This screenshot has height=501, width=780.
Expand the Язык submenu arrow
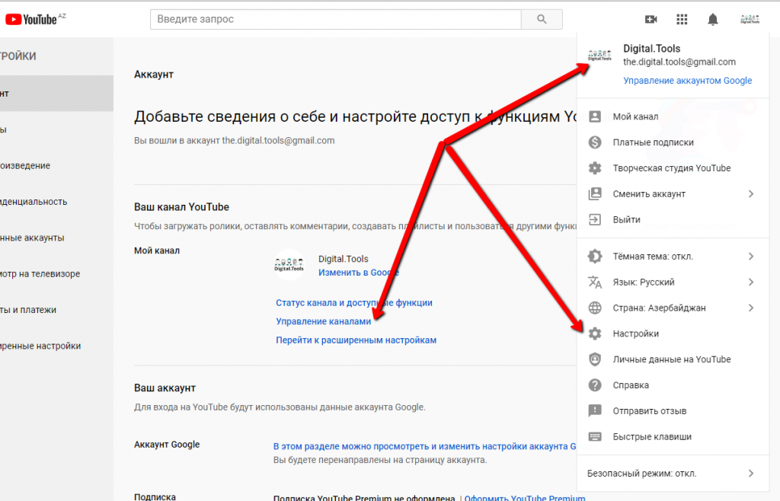coord(751,282)
